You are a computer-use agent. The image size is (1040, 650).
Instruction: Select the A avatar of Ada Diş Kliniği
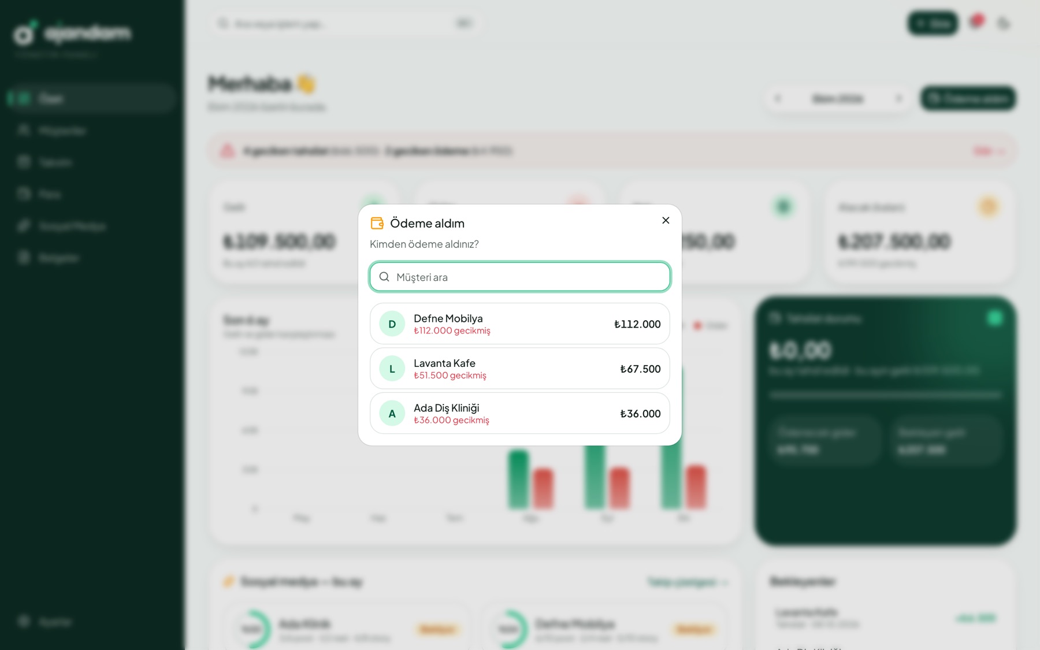[x=392, y=414]
